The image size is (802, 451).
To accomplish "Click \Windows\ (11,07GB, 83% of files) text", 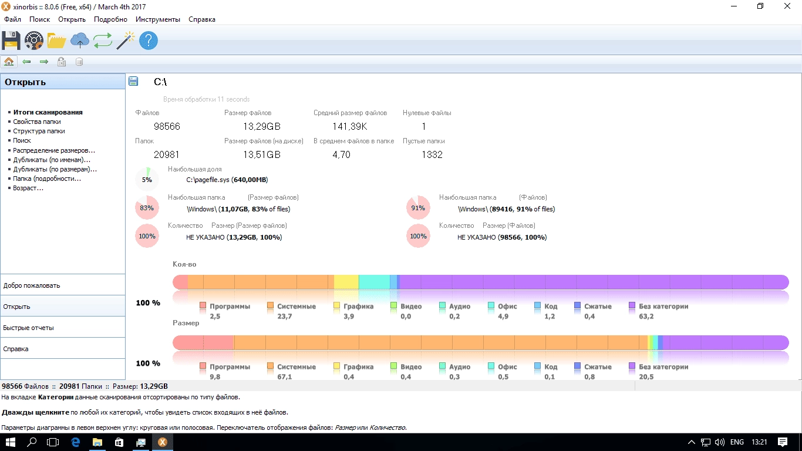I will (238, 209).
